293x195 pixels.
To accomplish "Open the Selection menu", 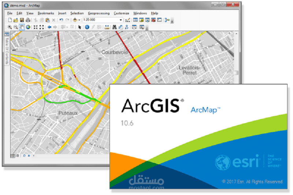I will tap(77, 13).
